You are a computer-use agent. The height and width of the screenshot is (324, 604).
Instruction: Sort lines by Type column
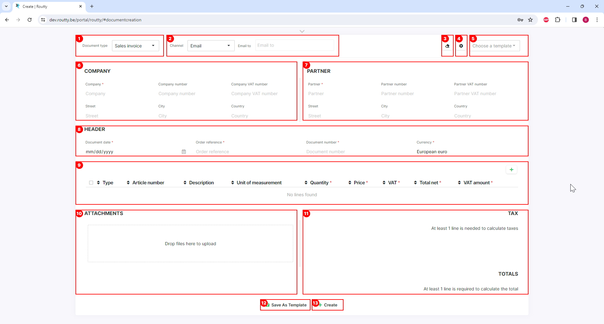pos(98,183)
